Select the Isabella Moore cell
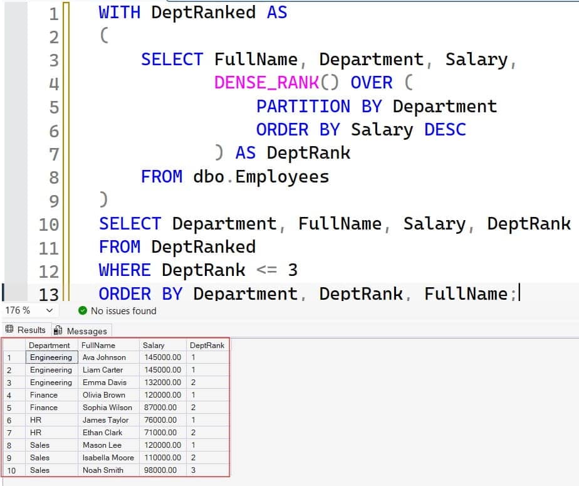The height and width of the screenshot is (486, 579). [108, 458]
